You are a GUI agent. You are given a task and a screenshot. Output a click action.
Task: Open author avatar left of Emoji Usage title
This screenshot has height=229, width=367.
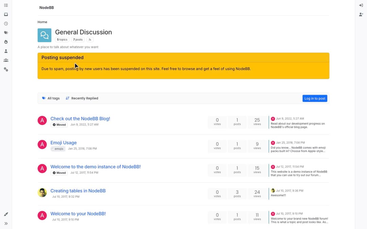click(x=42, y=145)
